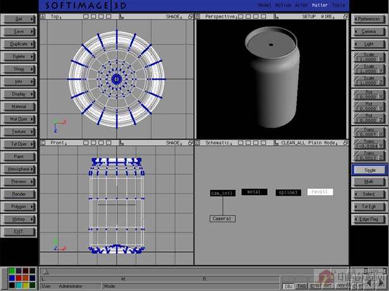Open the Top viewport SHADE dropdown
The height and width of the screenshot is (291, 389).
[x=176, y=16]
